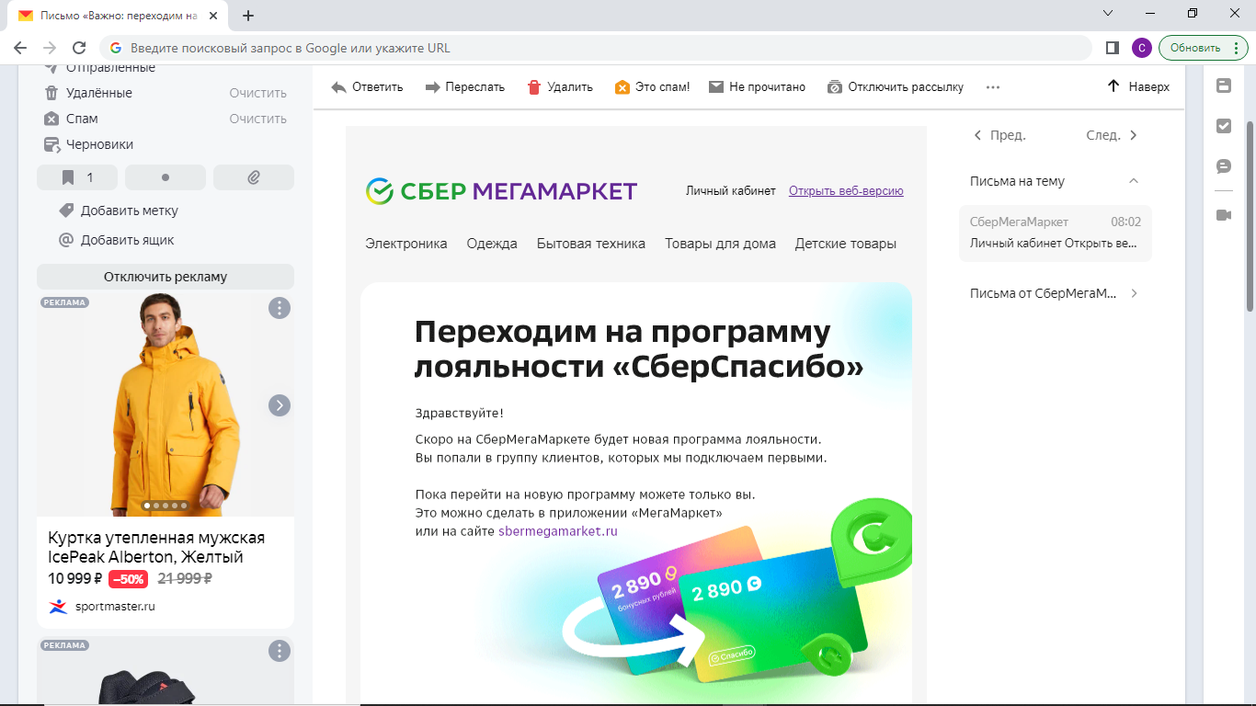Click Отключить рекламу button
Screen dimensions: 1256x706
tap(166, 277)
